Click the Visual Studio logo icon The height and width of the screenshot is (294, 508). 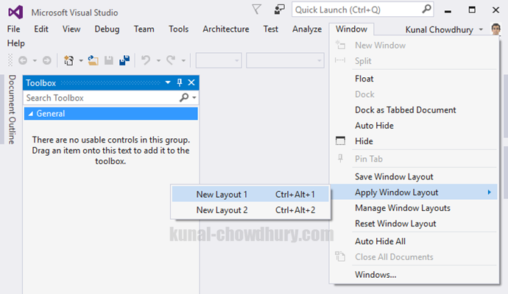(x=15, y=12)
